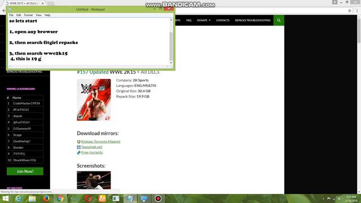
Task: Launch Internet Explorer from the taskbar
Action: pyautogui.click(x=19, y=198)
